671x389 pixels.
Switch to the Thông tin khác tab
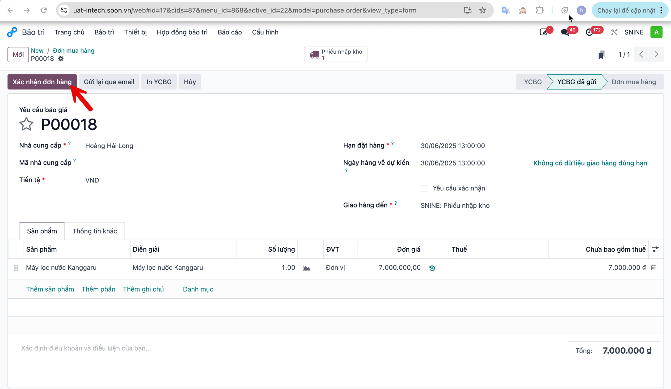click(x=95, y=231)
